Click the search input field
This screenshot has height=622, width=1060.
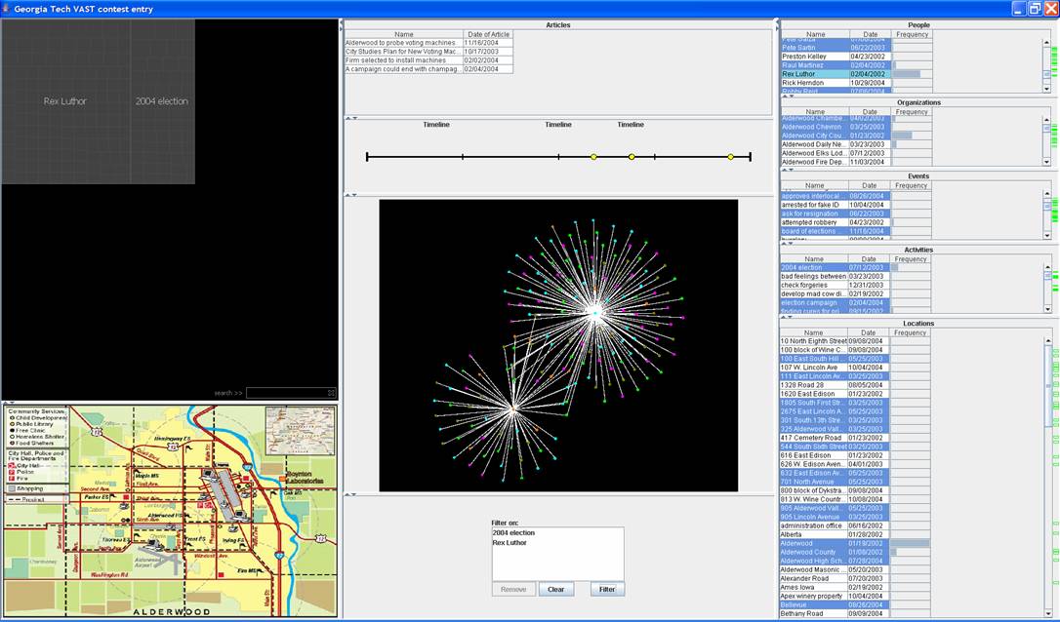coord(286,393)
